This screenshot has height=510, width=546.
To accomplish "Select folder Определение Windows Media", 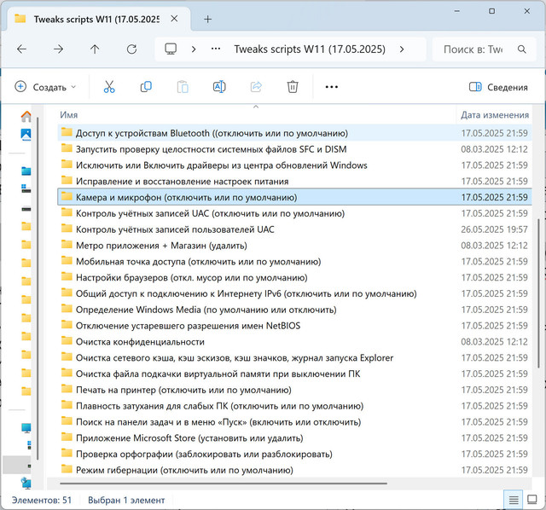I will [x=294, y=310].
